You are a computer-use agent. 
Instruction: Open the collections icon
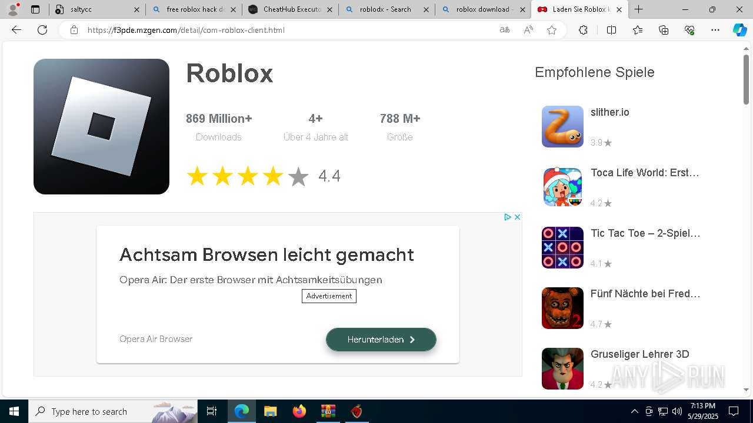click(x=664, y=30)
